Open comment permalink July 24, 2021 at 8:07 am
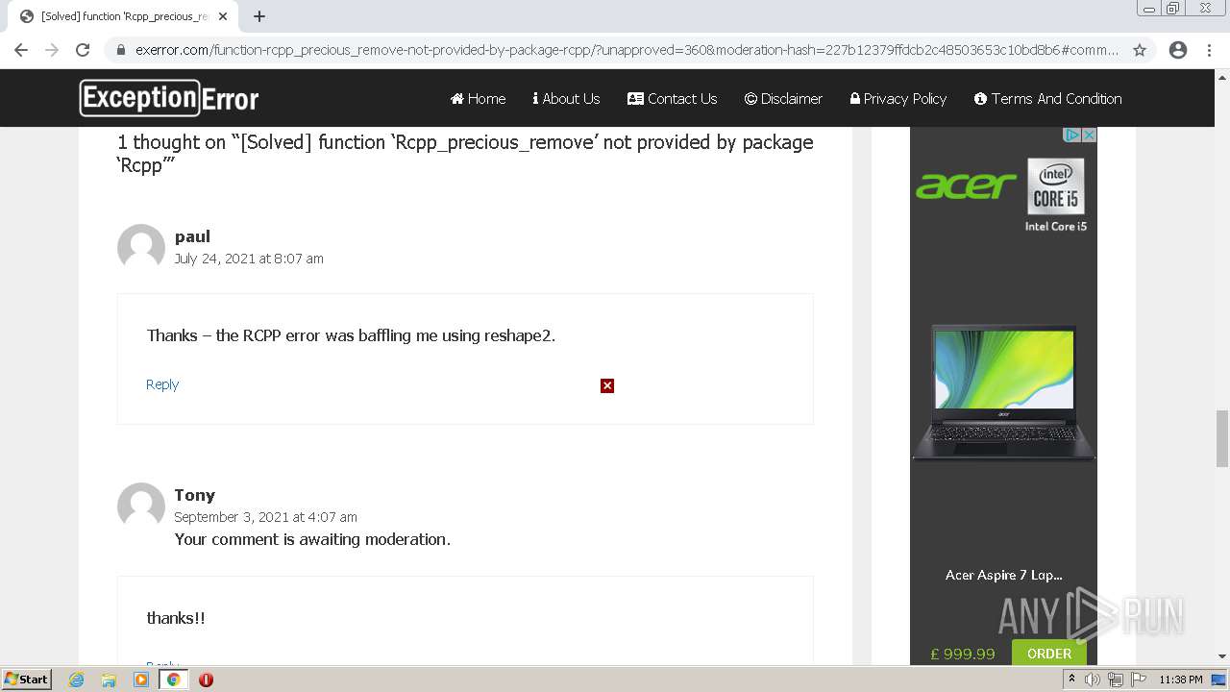Viewport: 1230px width, 692px height. point(249,259)
